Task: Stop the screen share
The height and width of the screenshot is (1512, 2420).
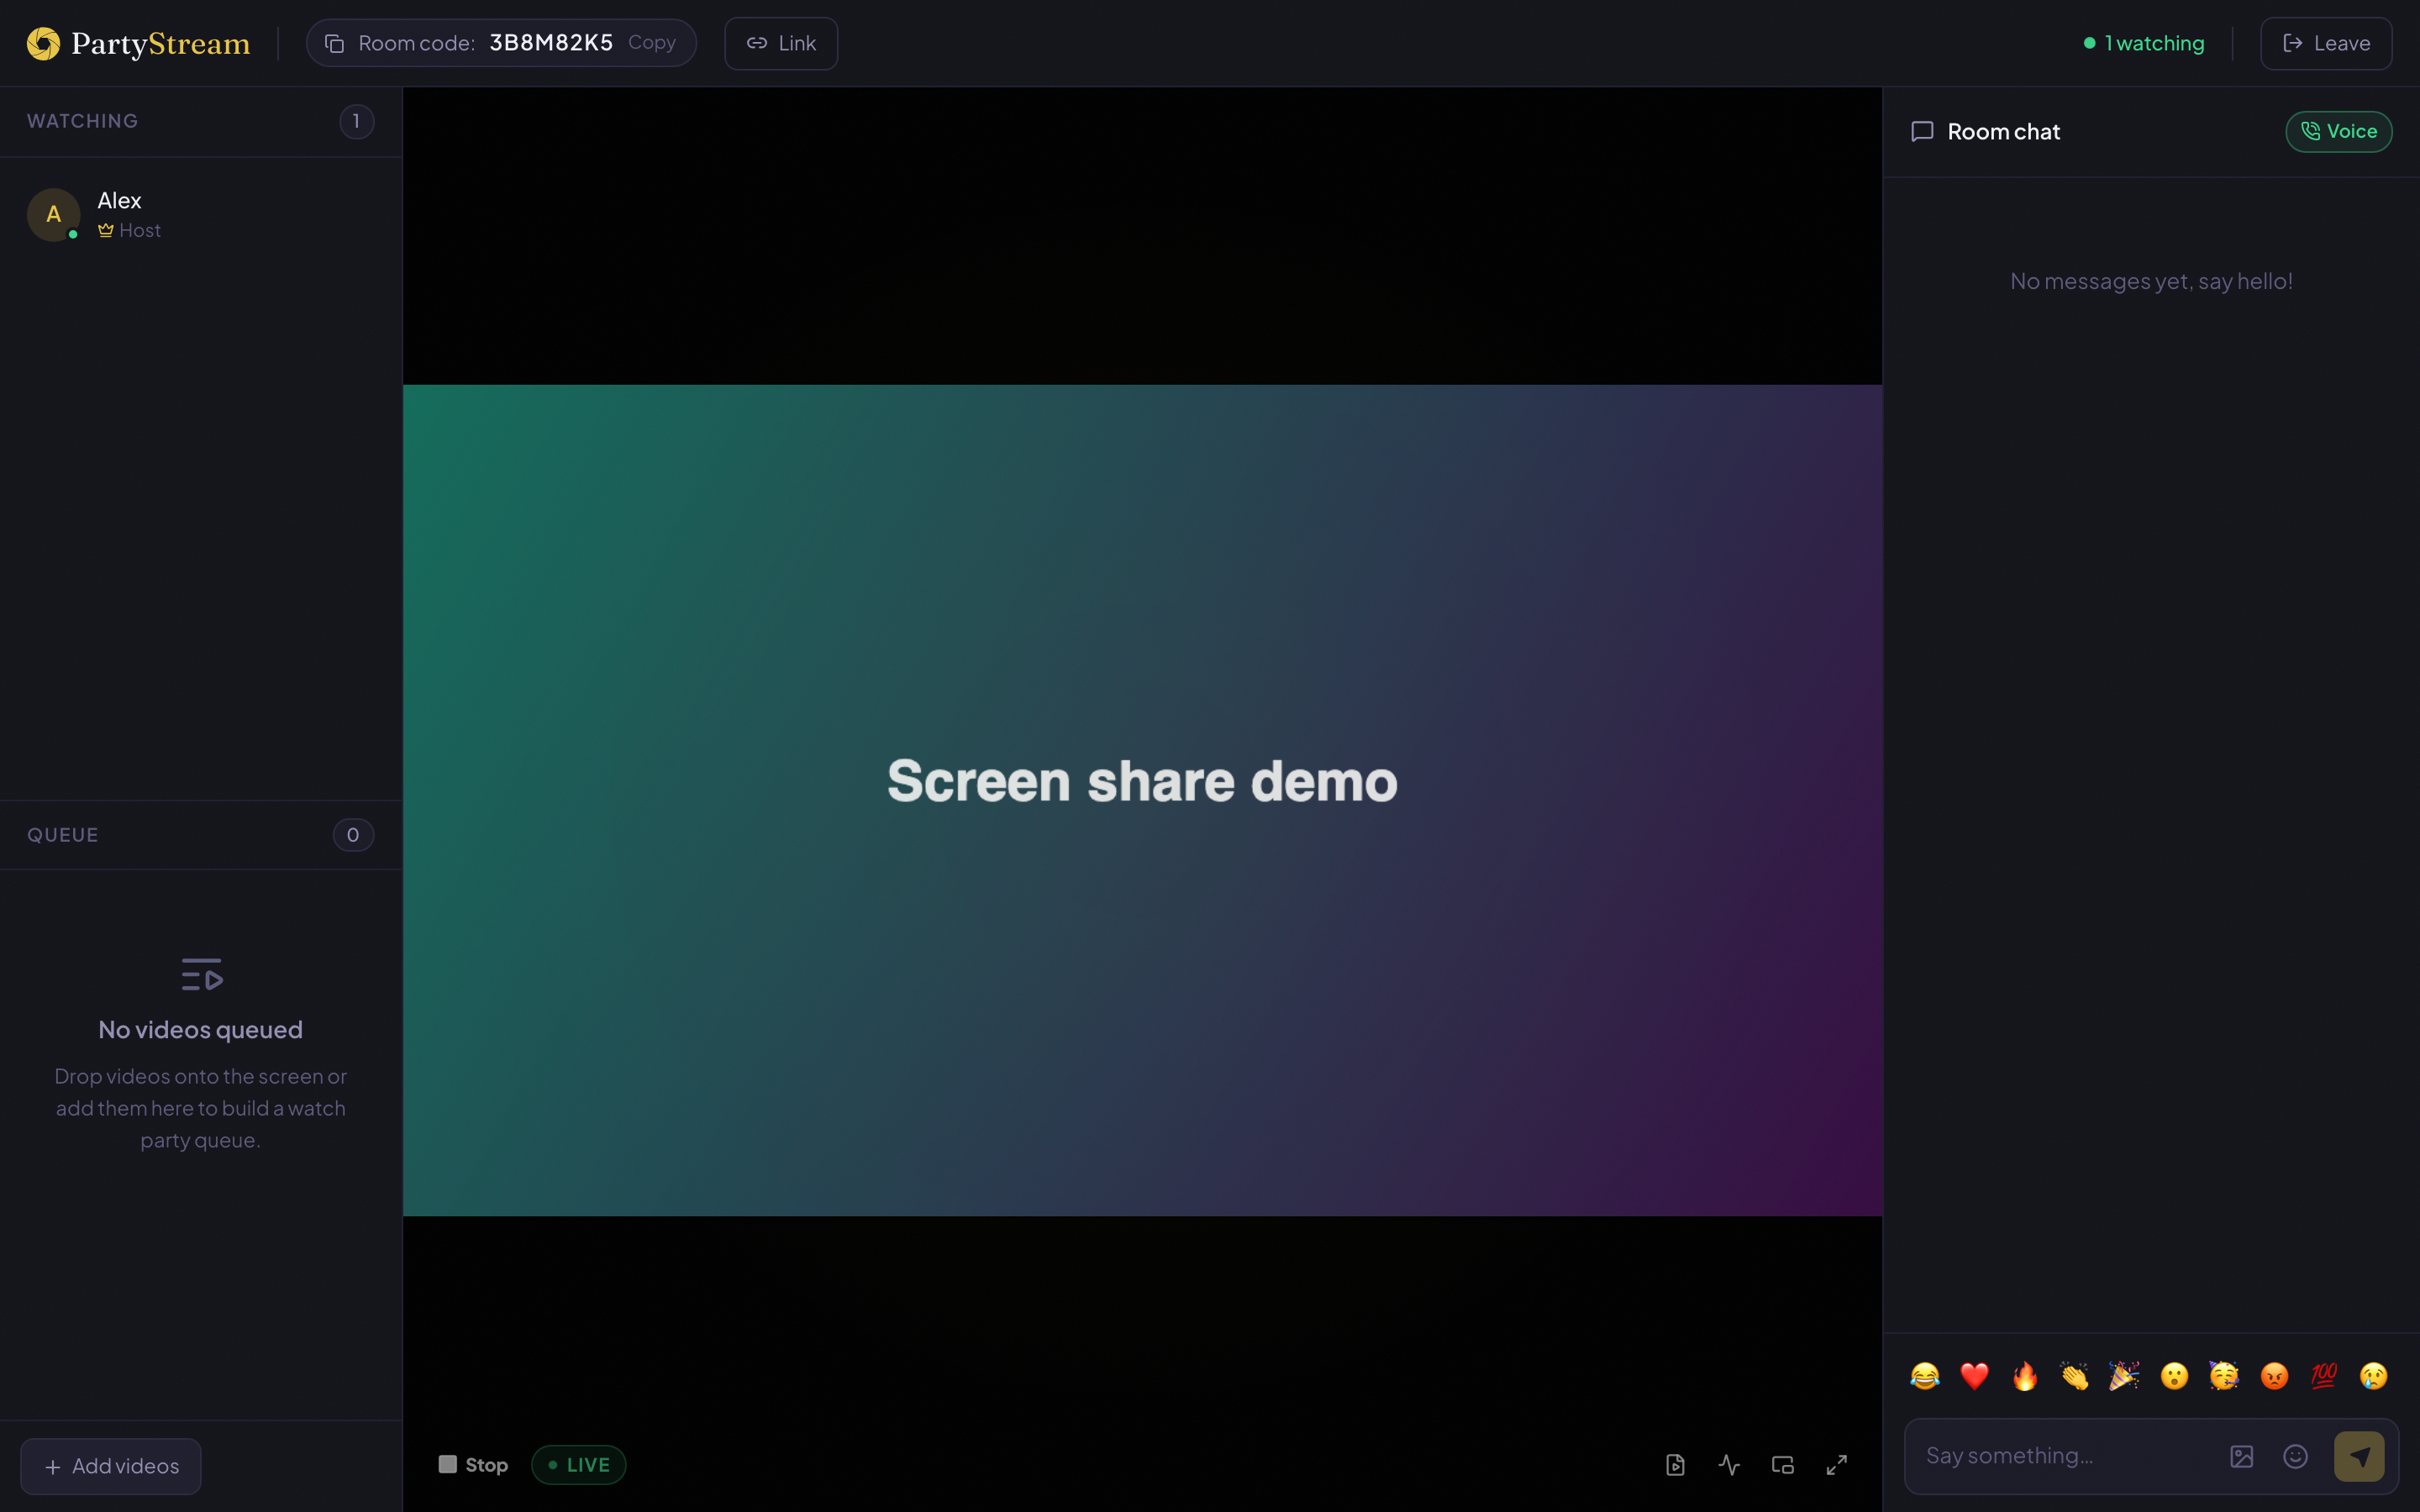Action: click(x=473, y=1464)
